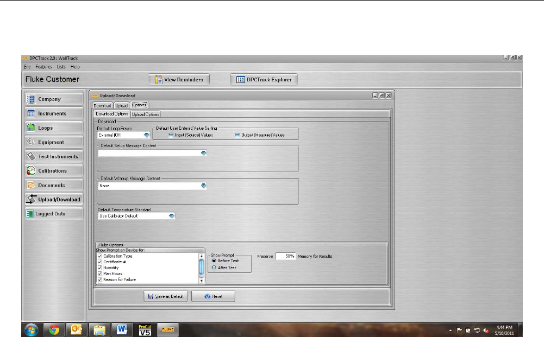Open the File menu

27,67
